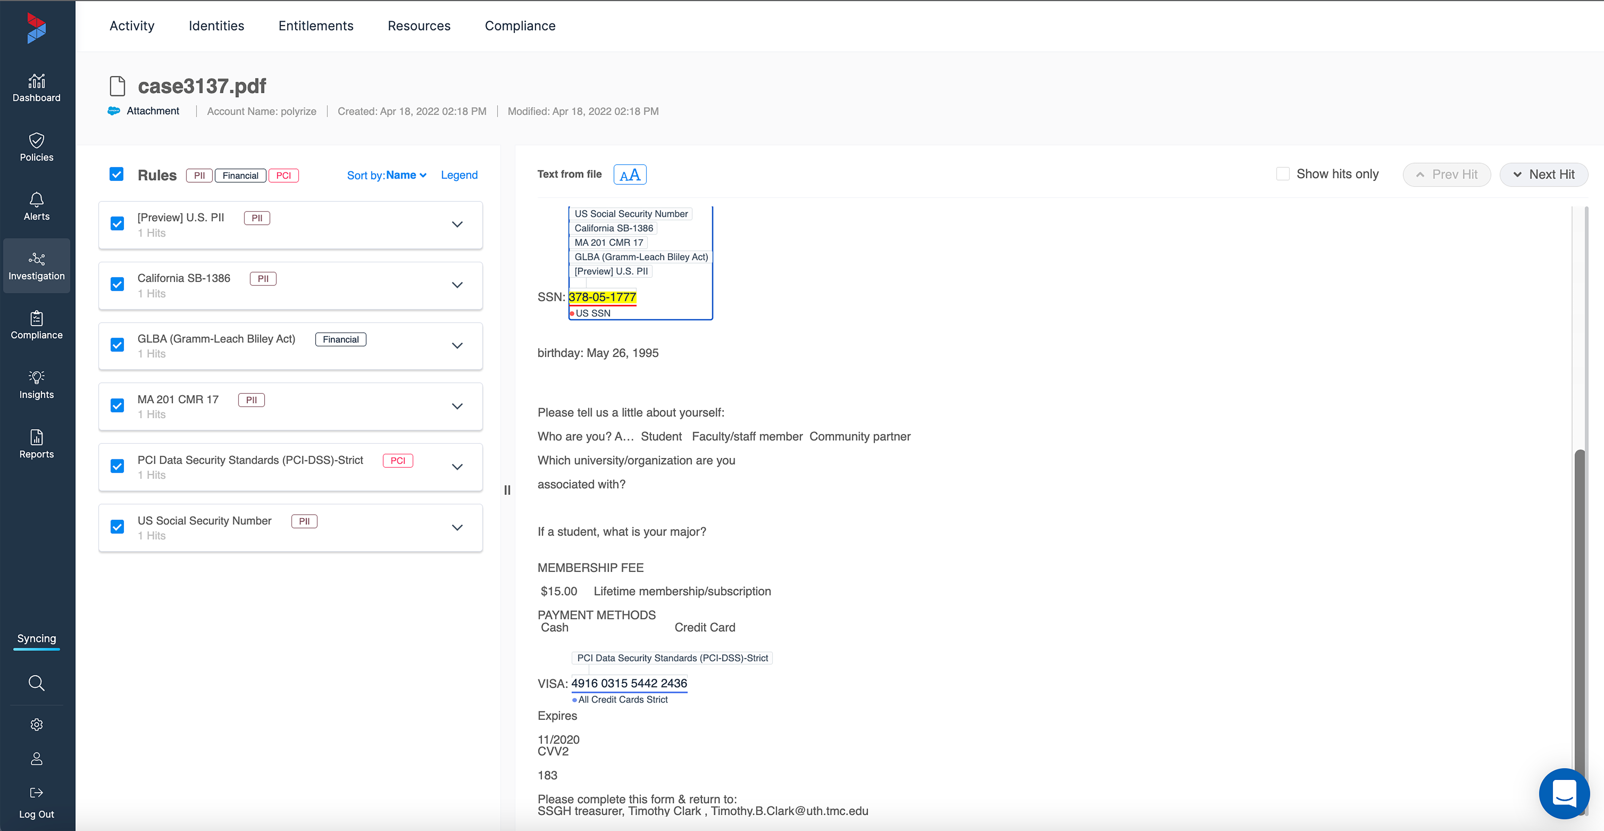Select Activity tab in top navigation
The width and height of the screenshot is (1604, 831).
tap(131, 26)
